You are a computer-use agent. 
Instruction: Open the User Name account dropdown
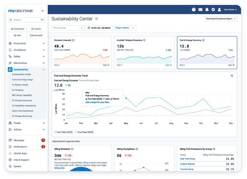coord(230,10)
